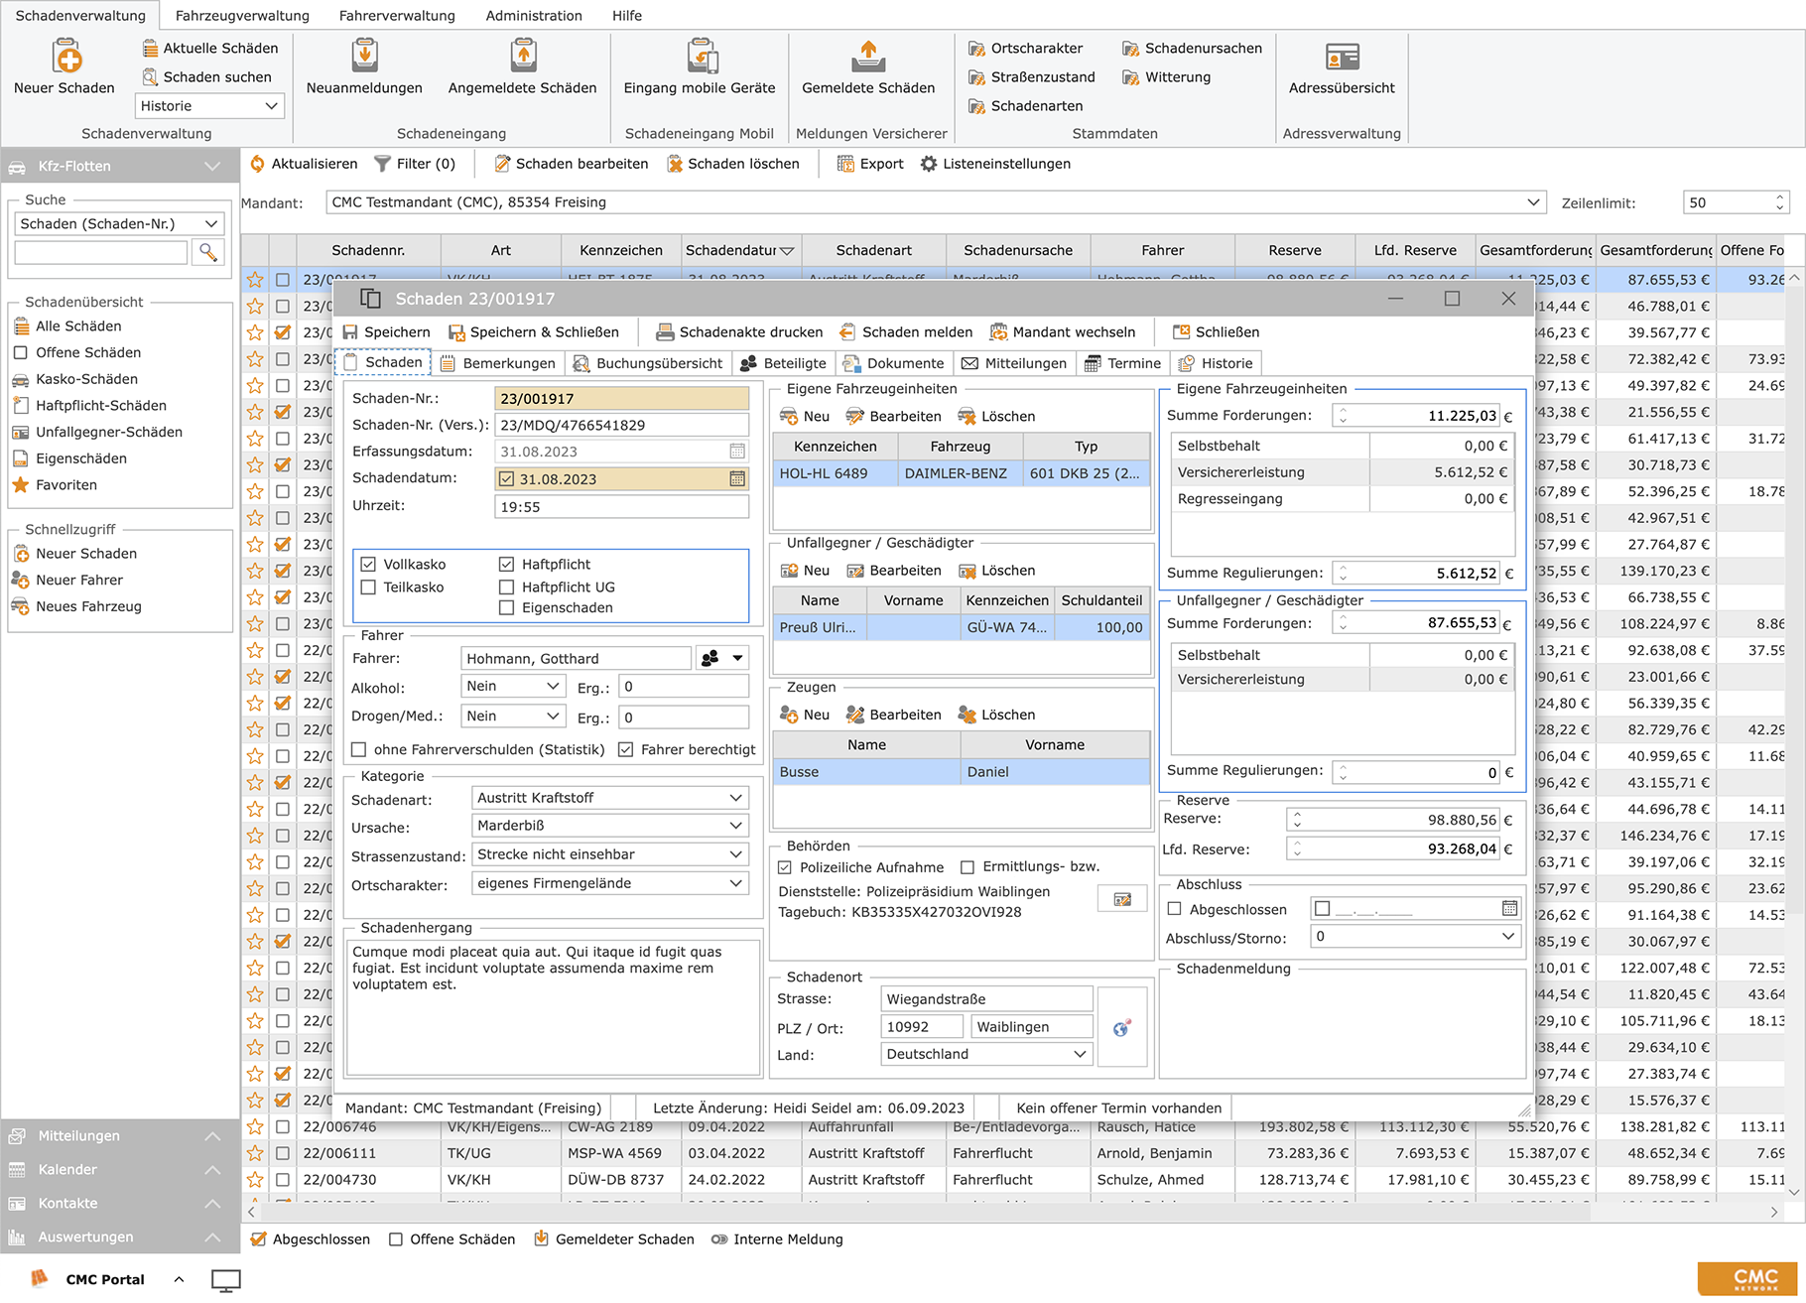Click vertical scrollbar of claims list
The height and width of the screenshot is (1303, 1806).
click(1794, 734)
